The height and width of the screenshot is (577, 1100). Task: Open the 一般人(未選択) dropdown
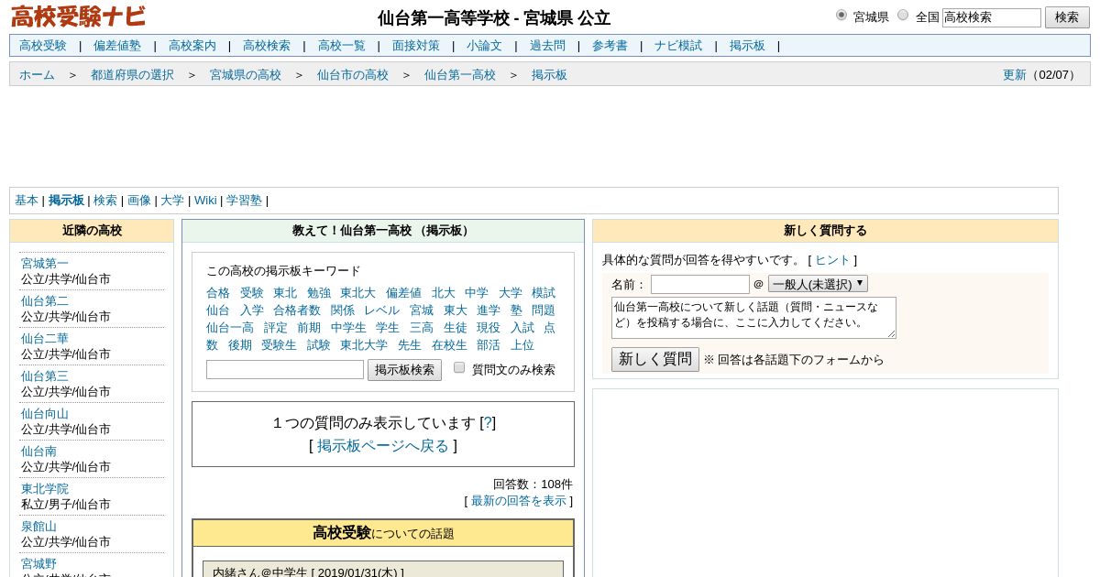point(818,284)
